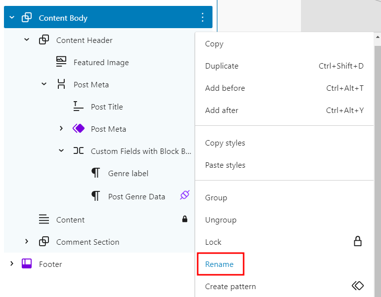
Task: Collapse the Content Header group
Action: coord(27,40)
